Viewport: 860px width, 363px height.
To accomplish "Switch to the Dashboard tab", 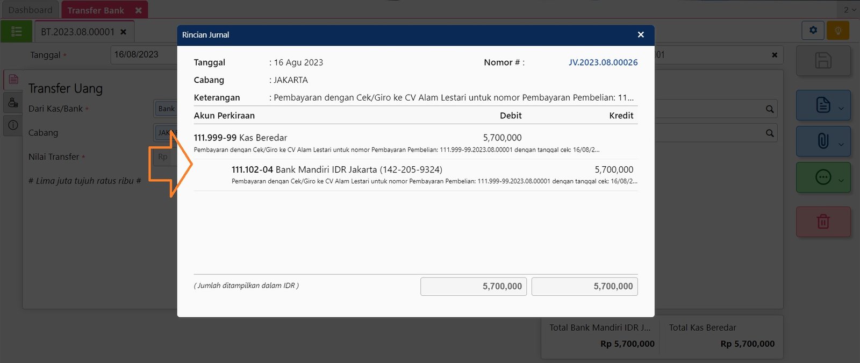I will 31,10.
